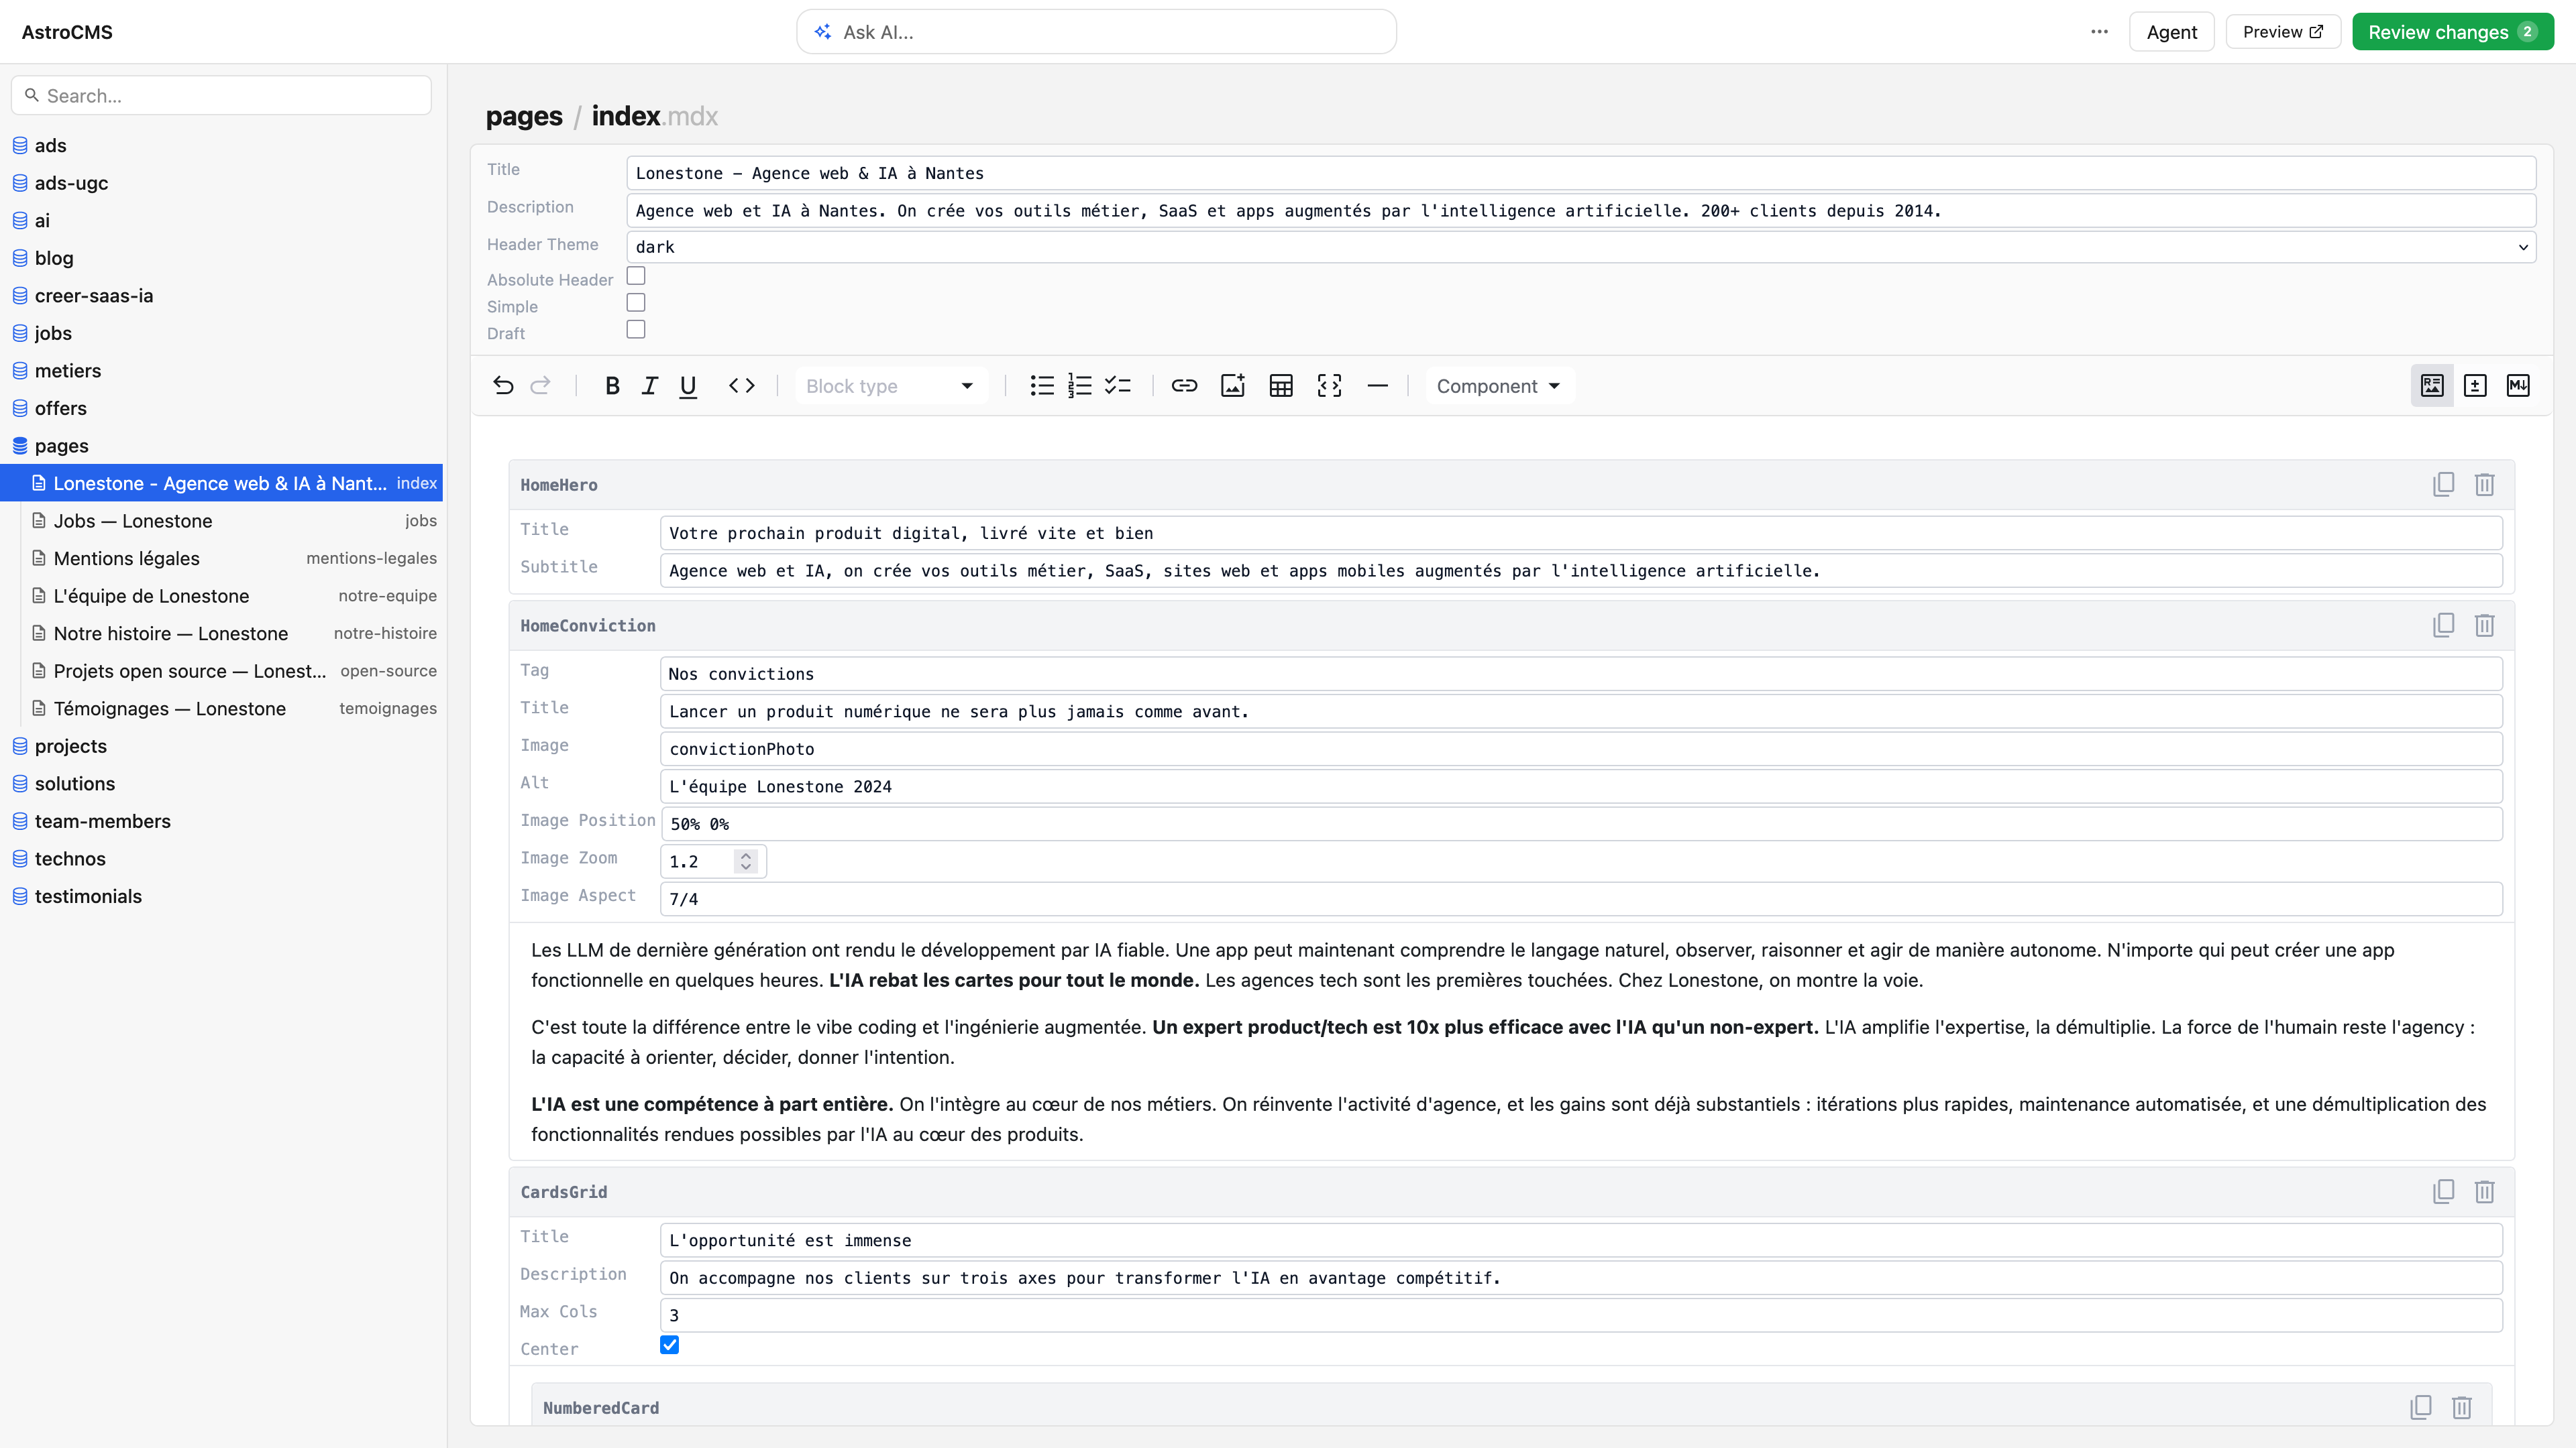Delete the CardsGrid component

click(2485, 1191)
